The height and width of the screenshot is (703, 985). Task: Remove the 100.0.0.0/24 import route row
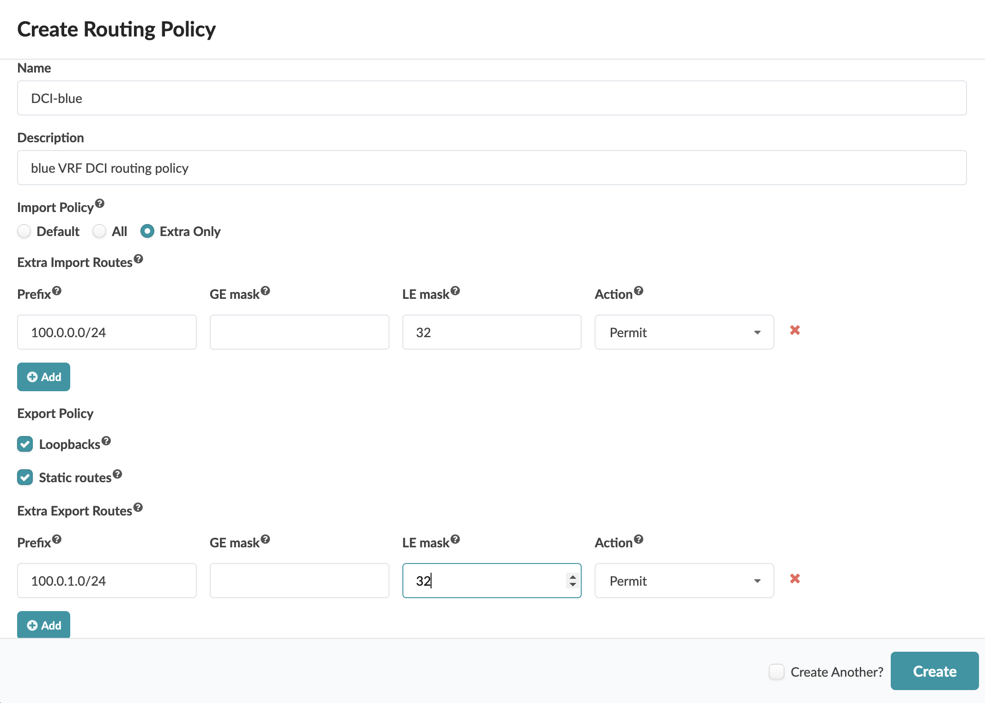click(x=795, y=330)
